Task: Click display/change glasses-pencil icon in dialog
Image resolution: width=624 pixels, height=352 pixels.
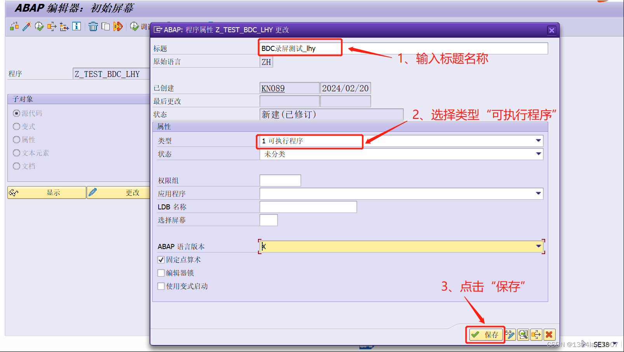Action: click(x=510, y=335)
